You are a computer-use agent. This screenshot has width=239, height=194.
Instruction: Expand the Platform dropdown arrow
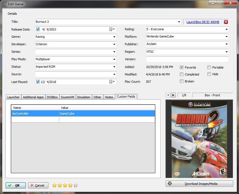coord(226,37)
